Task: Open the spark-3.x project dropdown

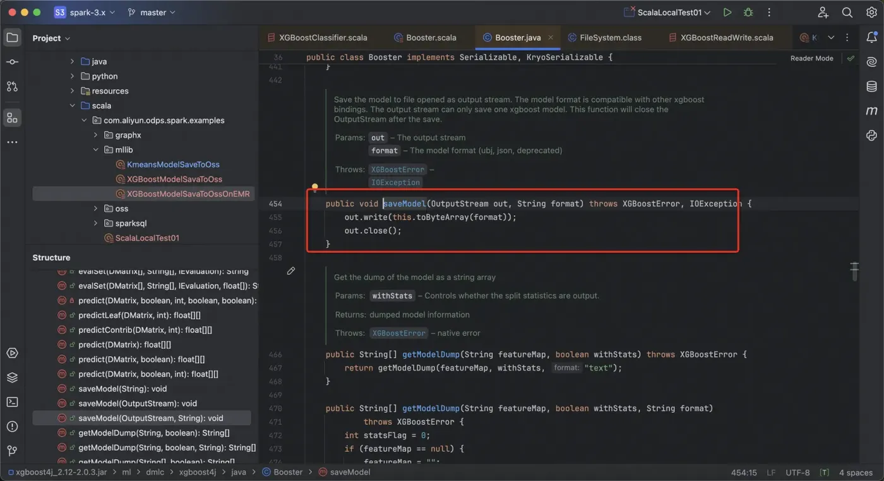Action: click(x=84, y=13)
